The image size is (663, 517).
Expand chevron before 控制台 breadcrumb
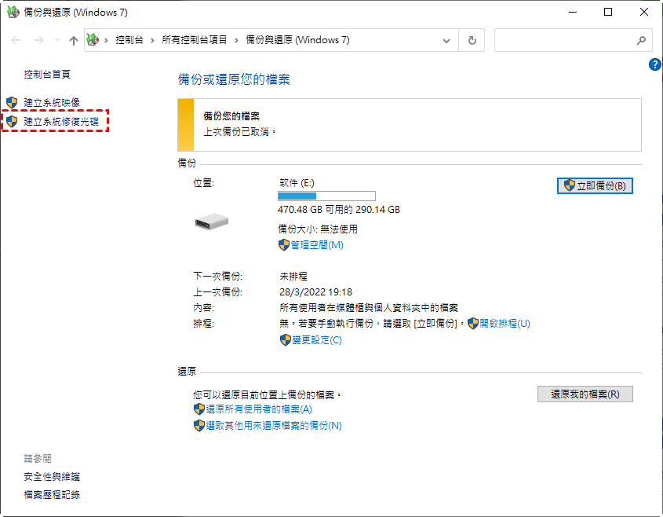coord(106,41)
